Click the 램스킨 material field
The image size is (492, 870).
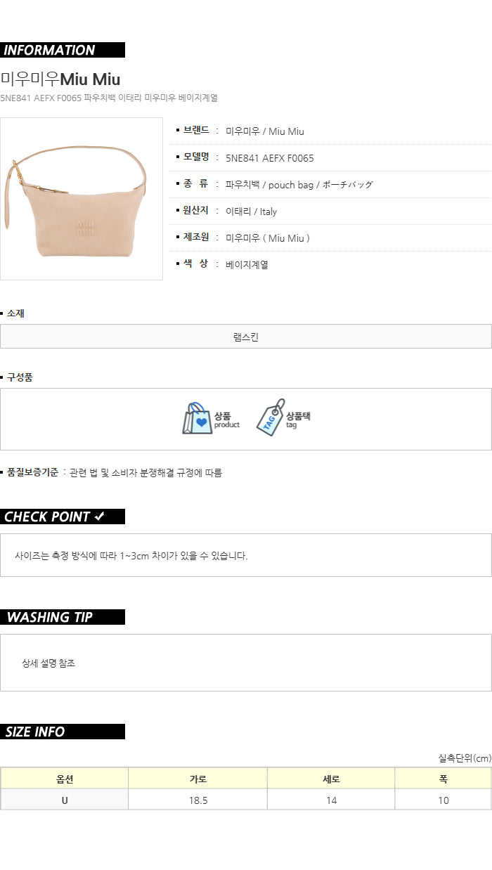click(x=246, y=337)
